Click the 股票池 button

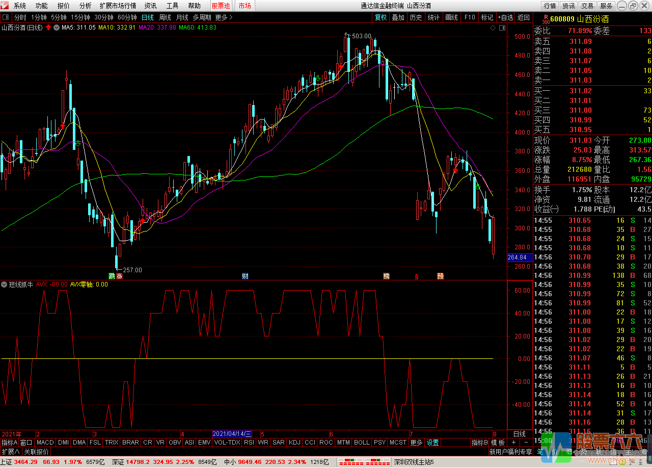click(221, 6)
